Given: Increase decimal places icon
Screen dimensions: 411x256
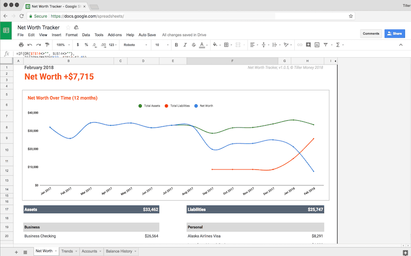Looking at the screenshot, I should pyautogui.click(x=103, y=45).
